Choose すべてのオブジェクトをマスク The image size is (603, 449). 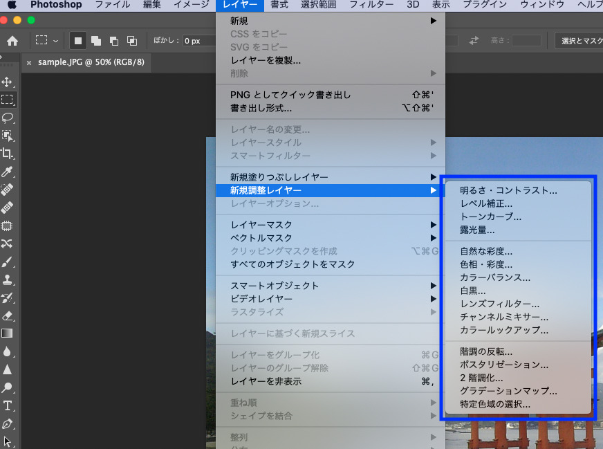click(x=331, y=264)
